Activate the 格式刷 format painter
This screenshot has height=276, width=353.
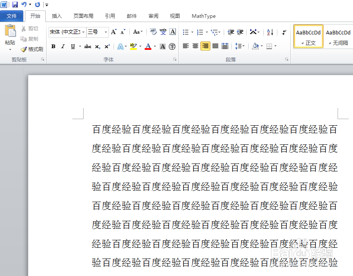tap(32, 49)
